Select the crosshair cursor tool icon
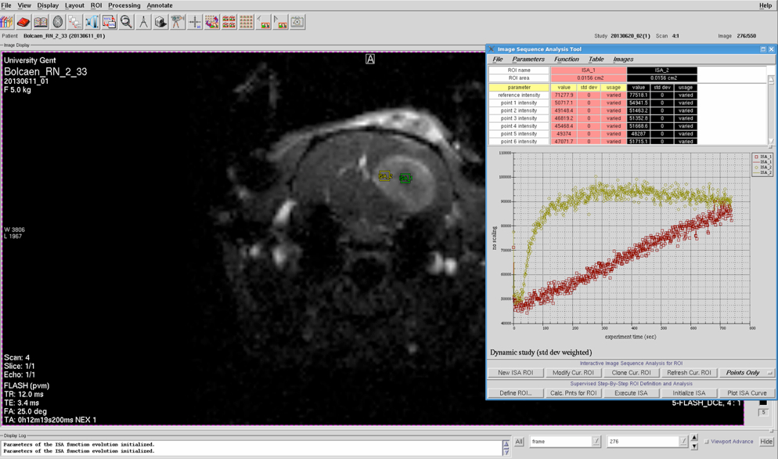The image size is (778, 459). point(195,23)
